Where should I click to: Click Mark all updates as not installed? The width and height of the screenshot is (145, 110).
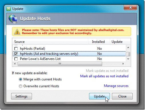coord(104,76)
